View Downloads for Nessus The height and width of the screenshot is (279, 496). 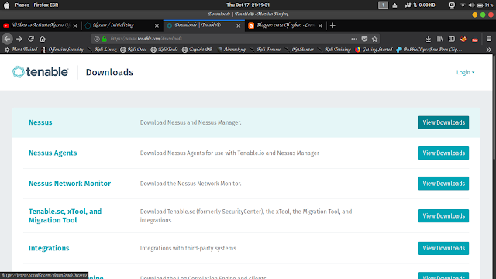(443, 122)
